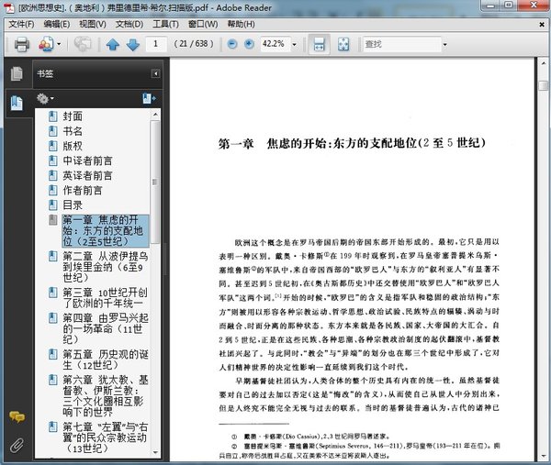Select bookmark 第二章 从波伊提乌到埃里金纳
The width and height of the screenshot is (551, 465).
(105, 267)
